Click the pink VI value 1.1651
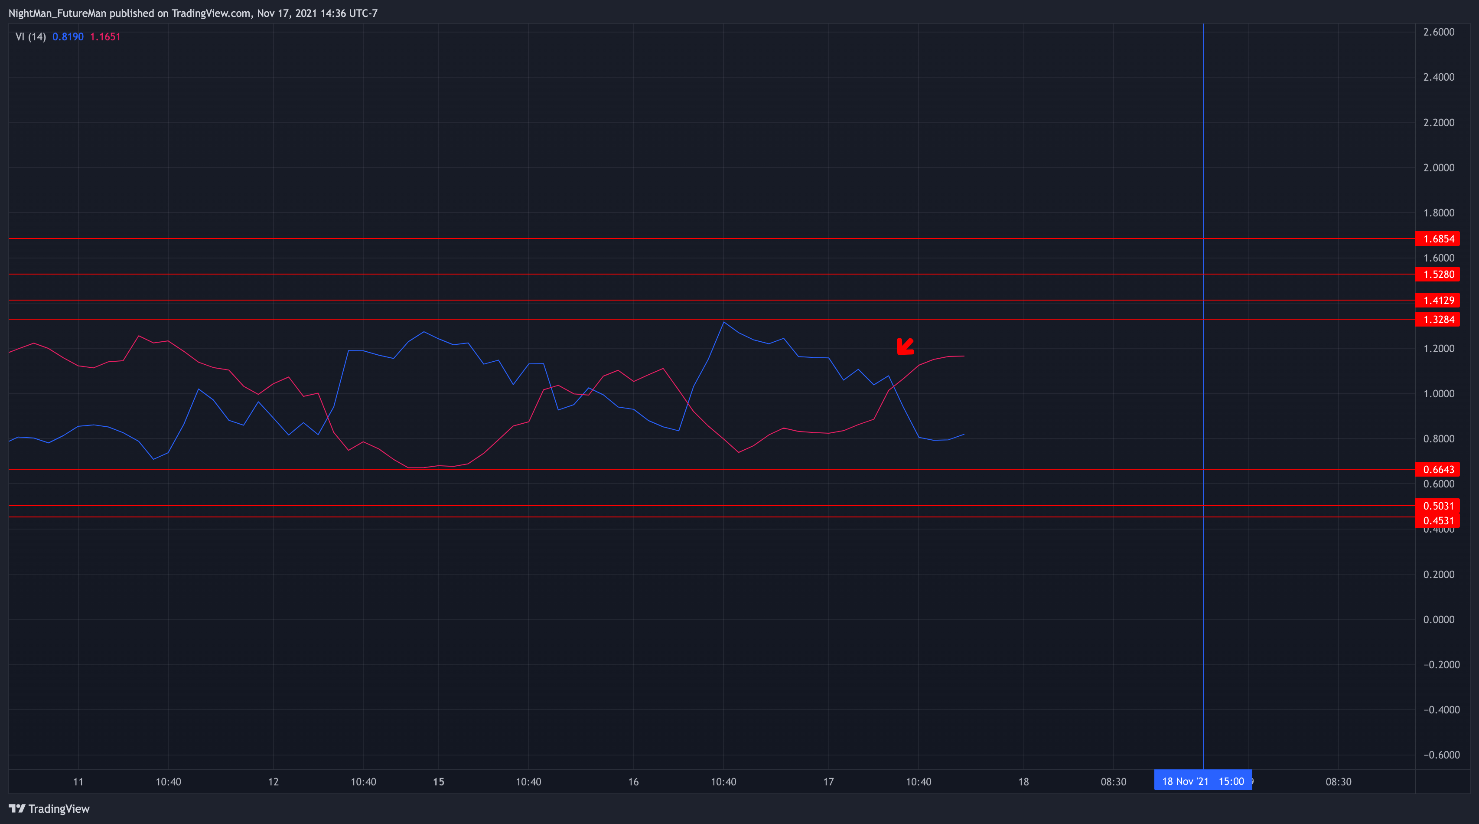 coord(105,37)
